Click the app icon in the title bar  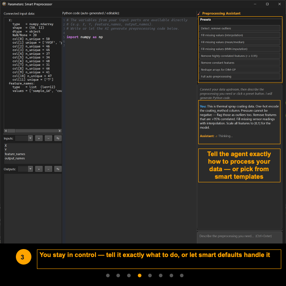(4, 4)
